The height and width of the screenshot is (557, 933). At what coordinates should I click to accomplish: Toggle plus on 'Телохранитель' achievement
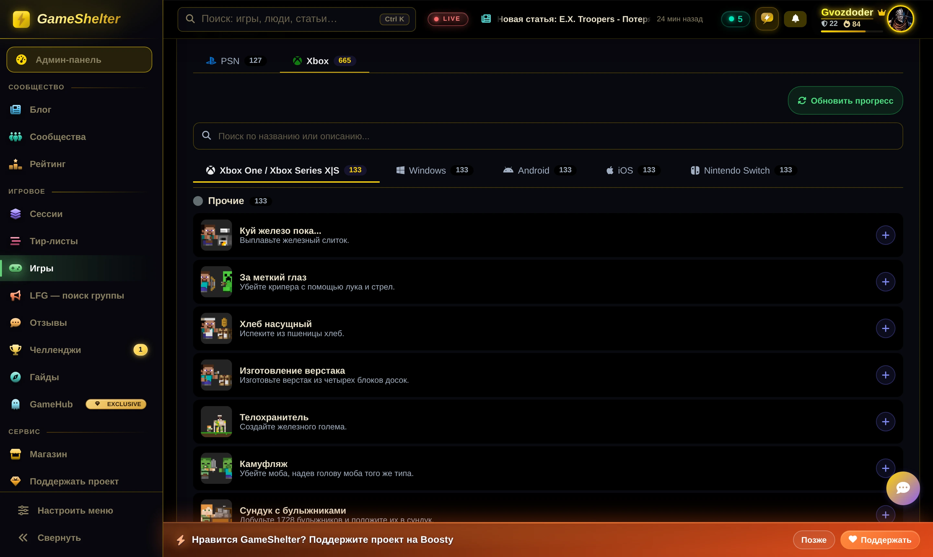[x=885, y=422]
